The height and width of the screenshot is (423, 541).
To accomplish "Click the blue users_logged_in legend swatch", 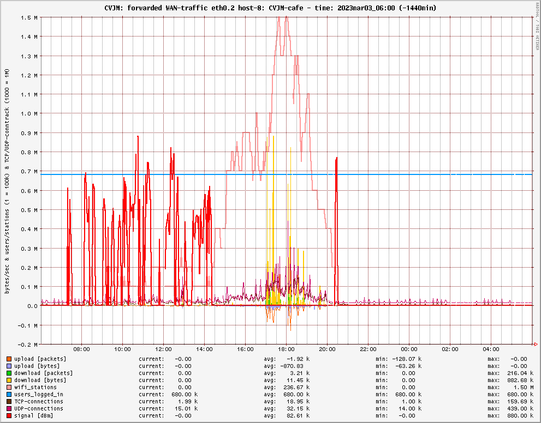I will 9,395.
